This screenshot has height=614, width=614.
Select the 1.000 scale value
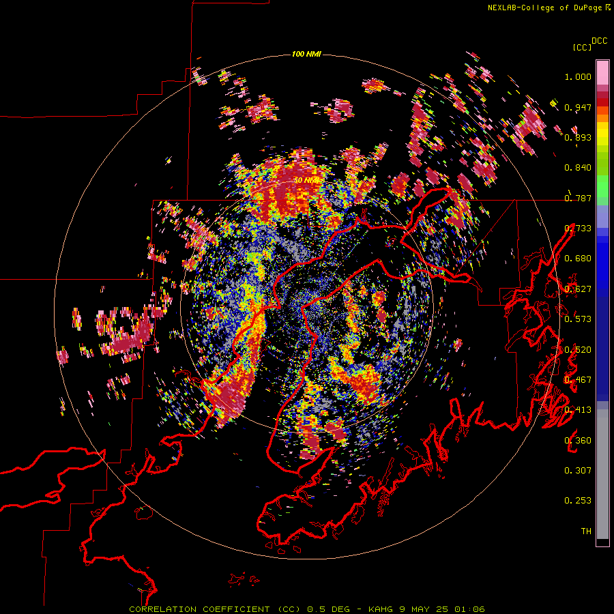pyautogui.click(x=578, y=76)
